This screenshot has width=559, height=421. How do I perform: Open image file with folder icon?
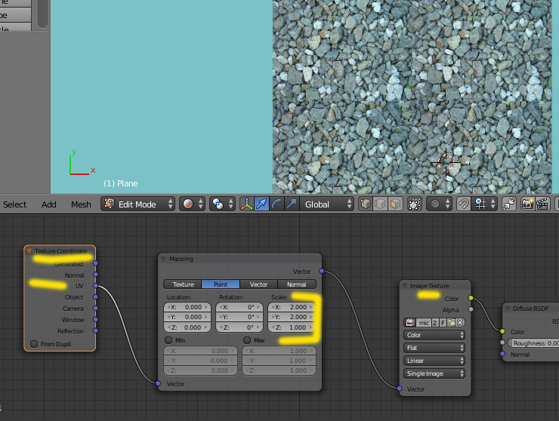(450, 322)
